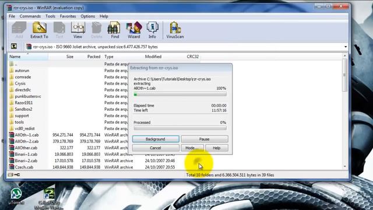Open the Tools menu

tap(50, 16)
